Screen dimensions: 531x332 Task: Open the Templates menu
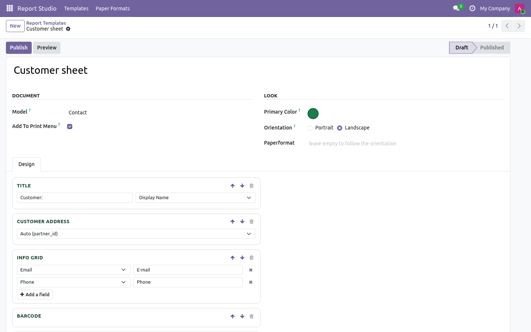pos(76,8)
